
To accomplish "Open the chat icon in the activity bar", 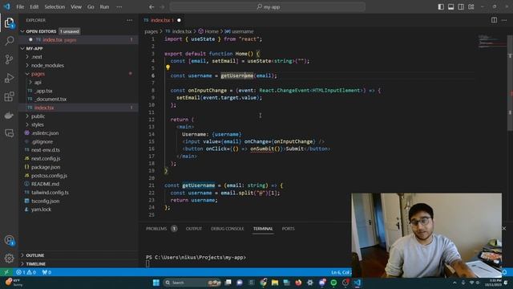I will [9, 133].
